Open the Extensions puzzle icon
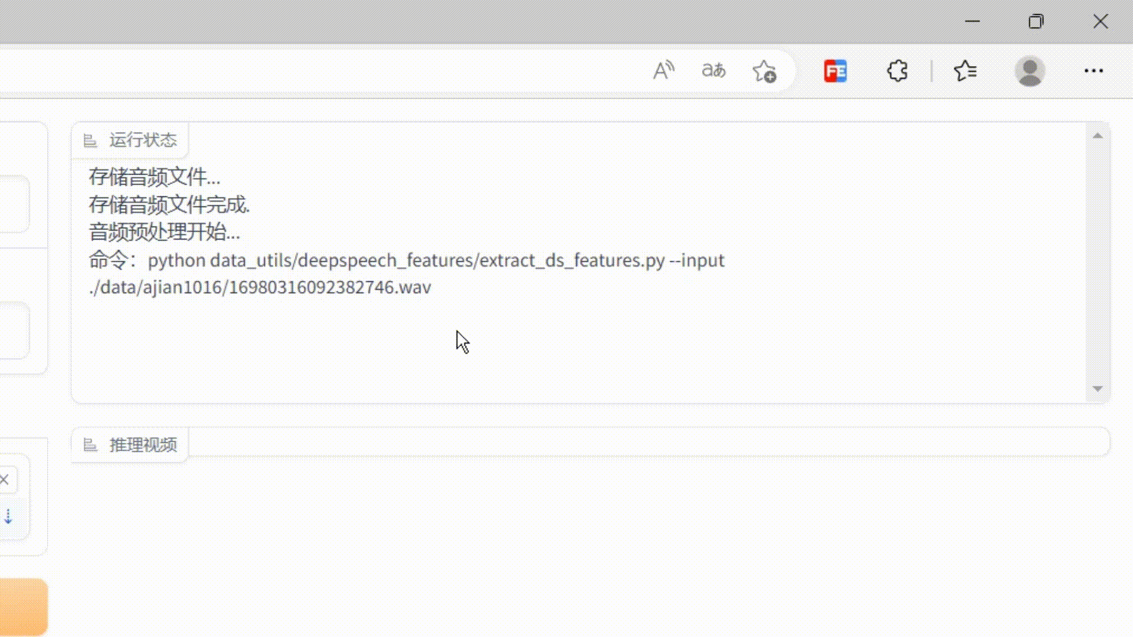 click(897, 71)
